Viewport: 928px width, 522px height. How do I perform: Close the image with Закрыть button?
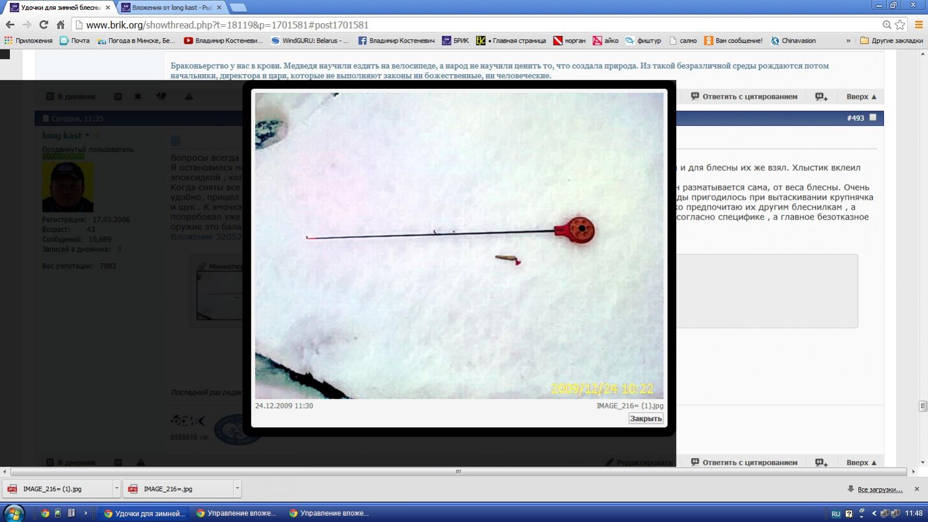645,419
